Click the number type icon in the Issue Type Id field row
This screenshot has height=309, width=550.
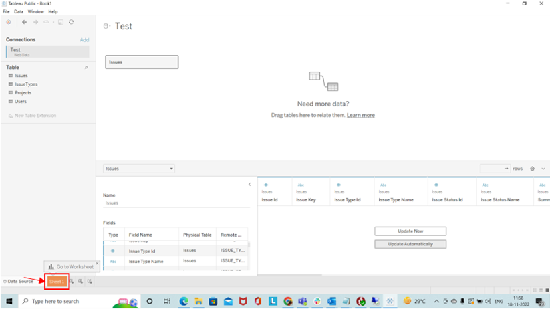(x=112, y=251)
